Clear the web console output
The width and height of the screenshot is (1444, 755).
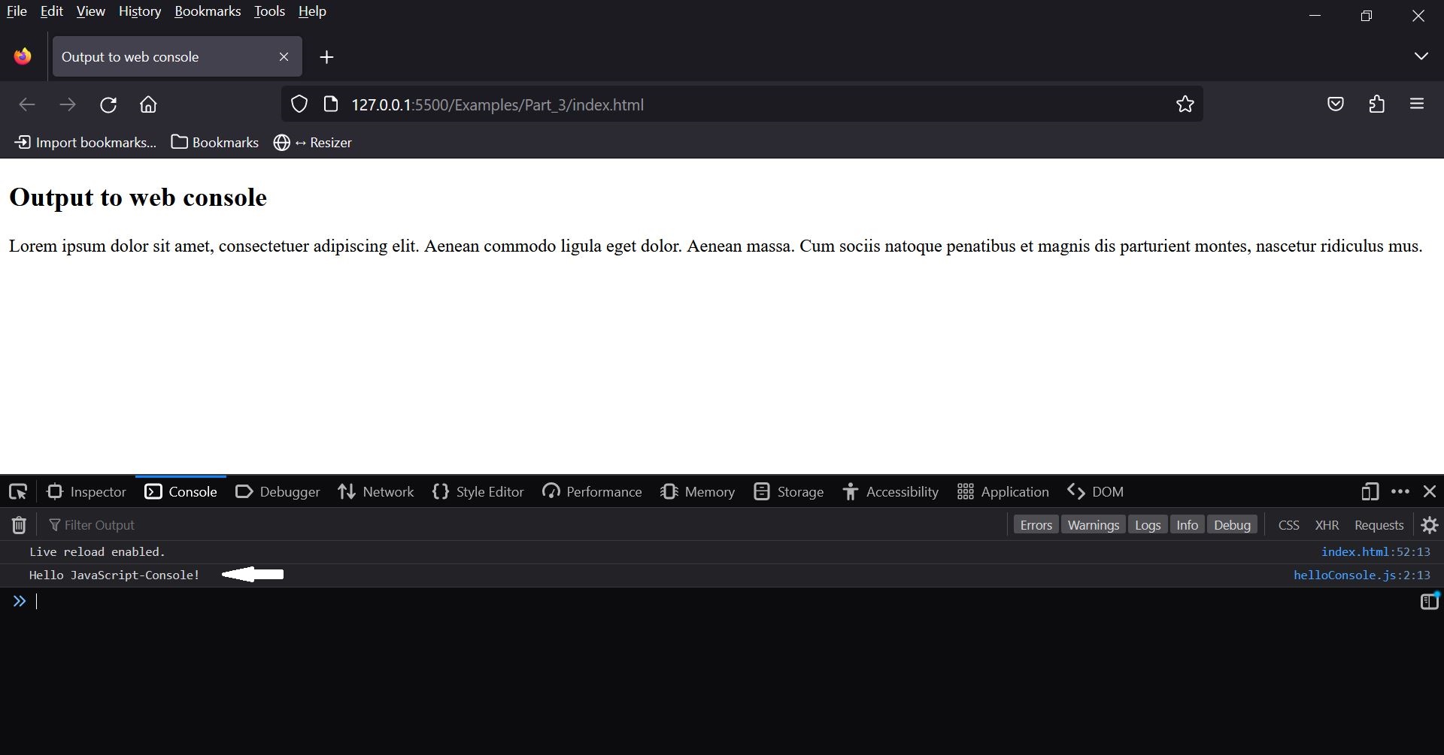coord(18,525)
